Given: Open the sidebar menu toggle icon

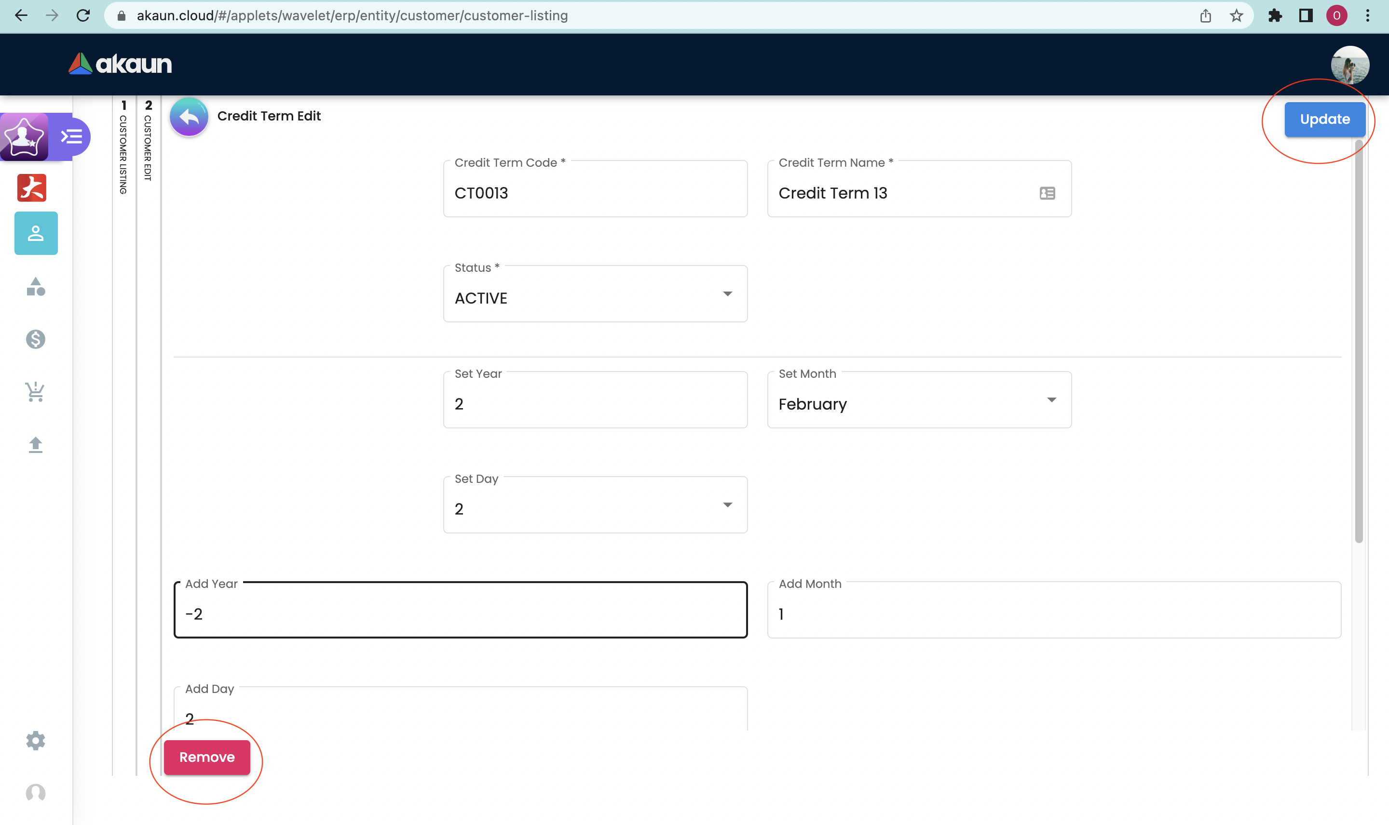Looking at the screenshot, I should pos(72,137).
